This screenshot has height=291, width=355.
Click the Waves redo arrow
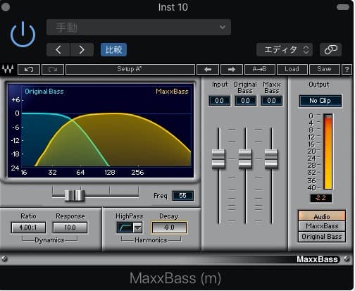(x=53, y=70)
